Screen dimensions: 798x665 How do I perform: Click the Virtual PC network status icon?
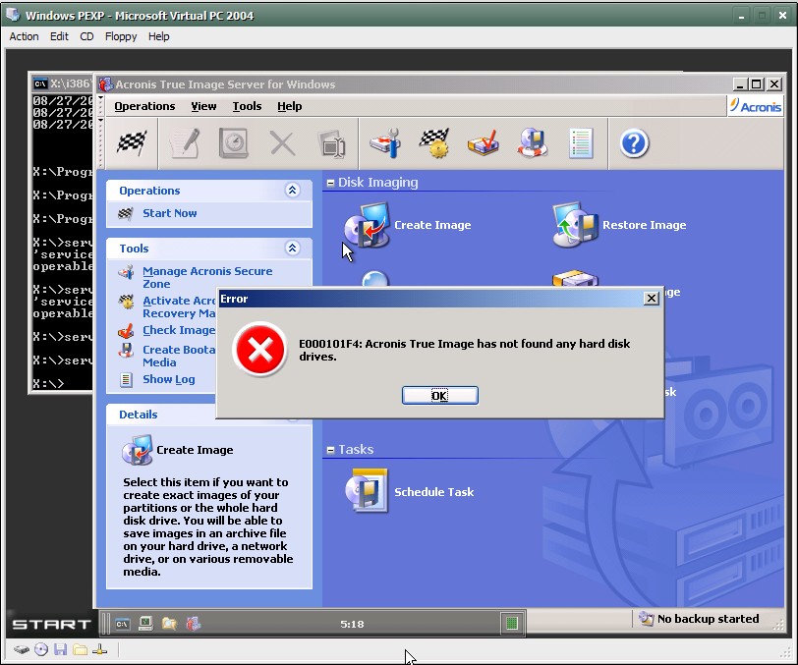coord(100,649)
